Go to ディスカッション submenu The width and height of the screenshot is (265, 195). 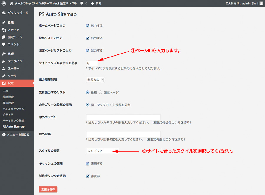pos(13,109)
